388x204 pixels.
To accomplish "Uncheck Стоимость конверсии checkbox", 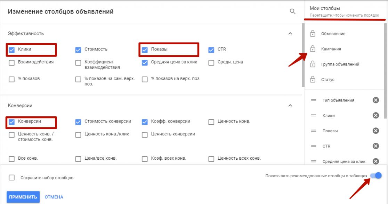I will (78, 122).
